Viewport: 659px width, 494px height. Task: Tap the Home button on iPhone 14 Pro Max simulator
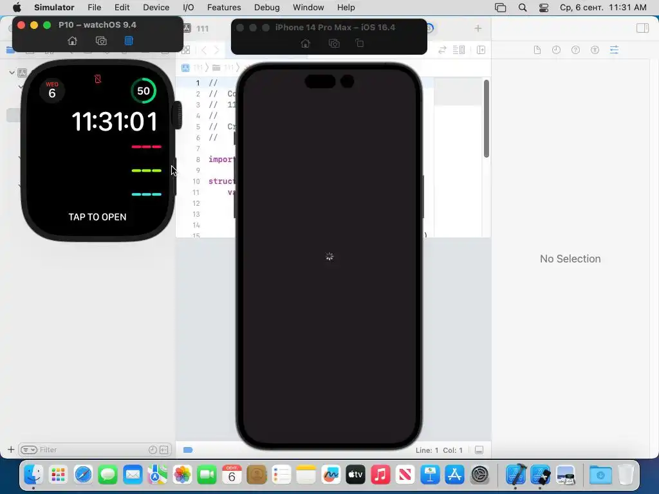coord(306,43)
